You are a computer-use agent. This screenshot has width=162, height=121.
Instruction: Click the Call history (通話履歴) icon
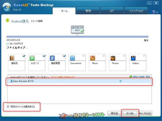click(52, 58)
